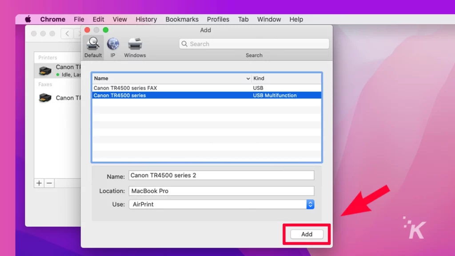Open the View menu
Screen dimensions: 455x256
click(120, 20)
